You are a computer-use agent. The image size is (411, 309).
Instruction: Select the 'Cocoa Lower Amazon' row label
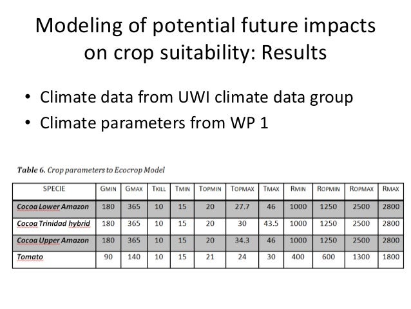point(53,206)
